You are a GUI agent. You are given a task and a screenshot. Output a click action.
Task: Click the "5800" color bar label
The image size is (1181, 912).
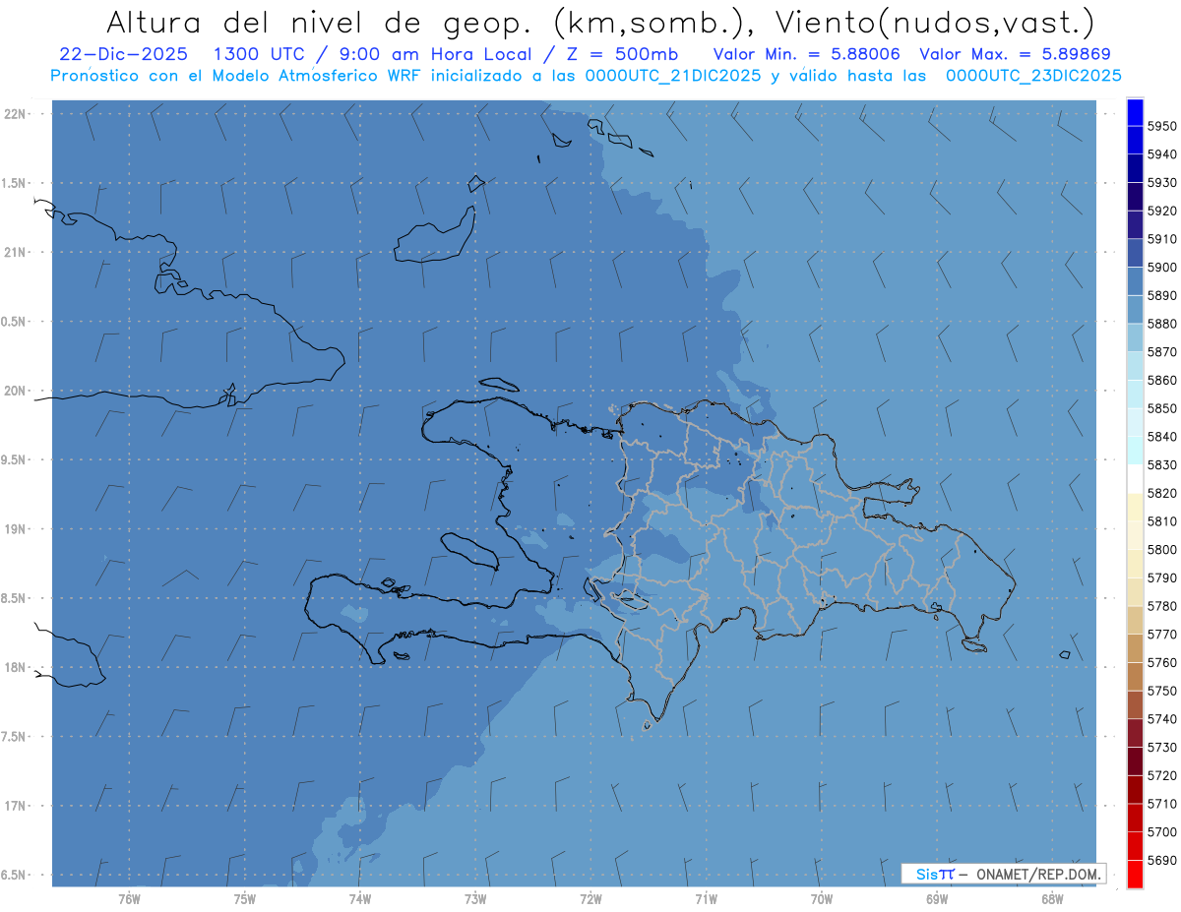(x=1161, y=549)
